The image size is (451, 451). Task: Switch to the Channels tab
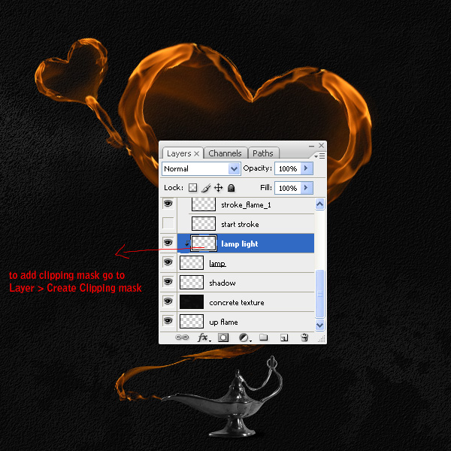225,153
